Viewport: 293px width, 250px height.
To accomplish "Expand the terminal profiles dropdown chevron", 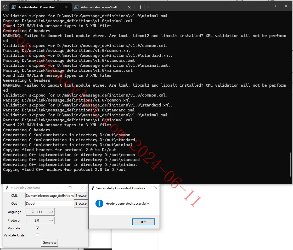I will pos(148,7).
